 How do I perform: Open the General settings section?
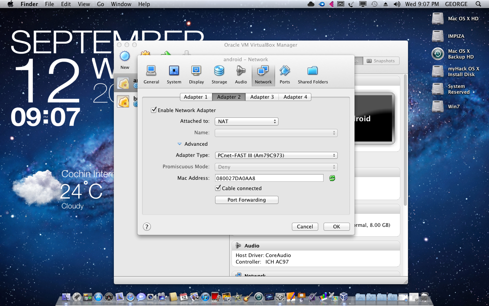pos(151,75)
